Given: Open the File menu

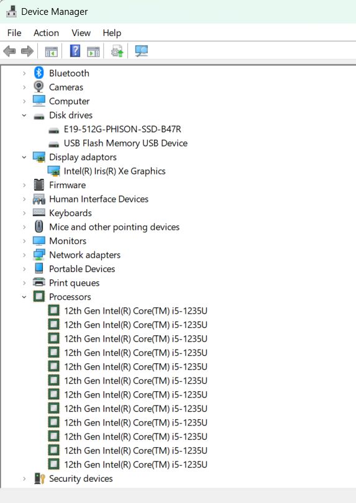Looking at the screenshot, I should tap(14, 33).
